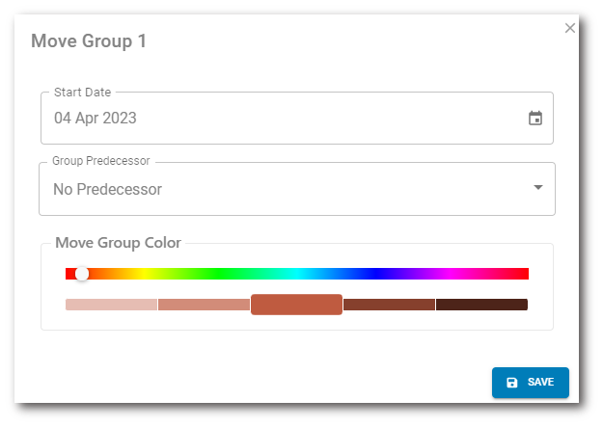Select the second light salmon shade swatch
Image resolution: width=603 pixels, height=427 pixels.
204,305
